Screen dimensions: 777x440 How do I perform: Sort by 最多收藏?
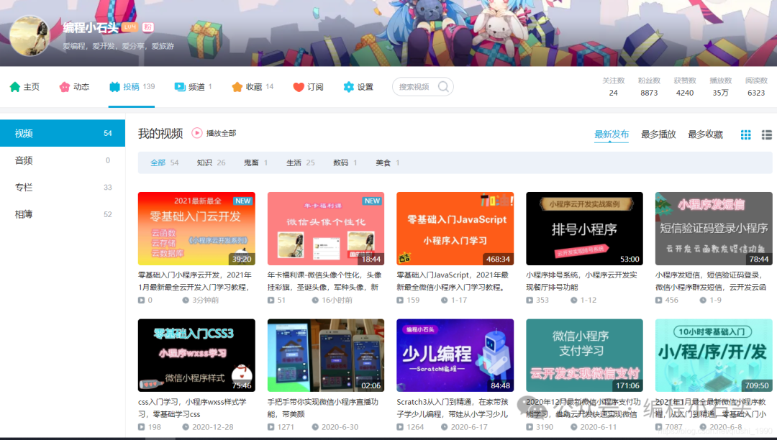(x=705, y=134)
